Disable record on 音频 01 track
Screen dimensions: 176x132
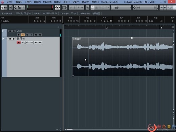pos(19,42)
